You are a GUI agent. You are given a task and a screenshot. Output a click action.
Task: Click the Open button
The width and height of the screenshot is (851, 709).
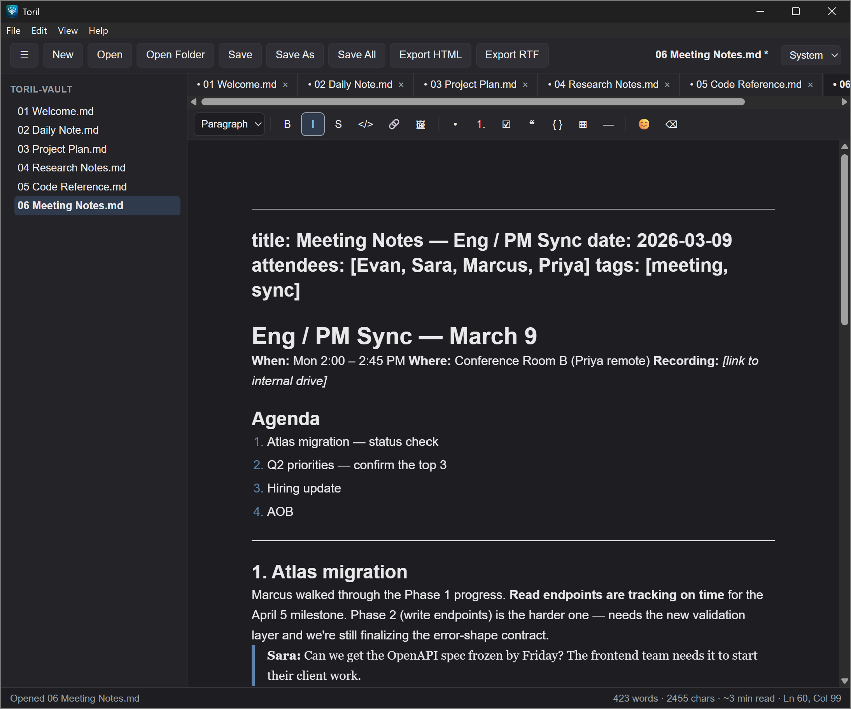click(x=110, y=55)
